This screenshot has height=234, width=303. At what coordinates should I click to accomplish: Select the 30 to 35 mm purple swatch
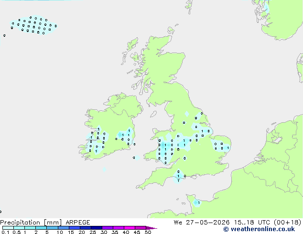click(x=107, y=228)
